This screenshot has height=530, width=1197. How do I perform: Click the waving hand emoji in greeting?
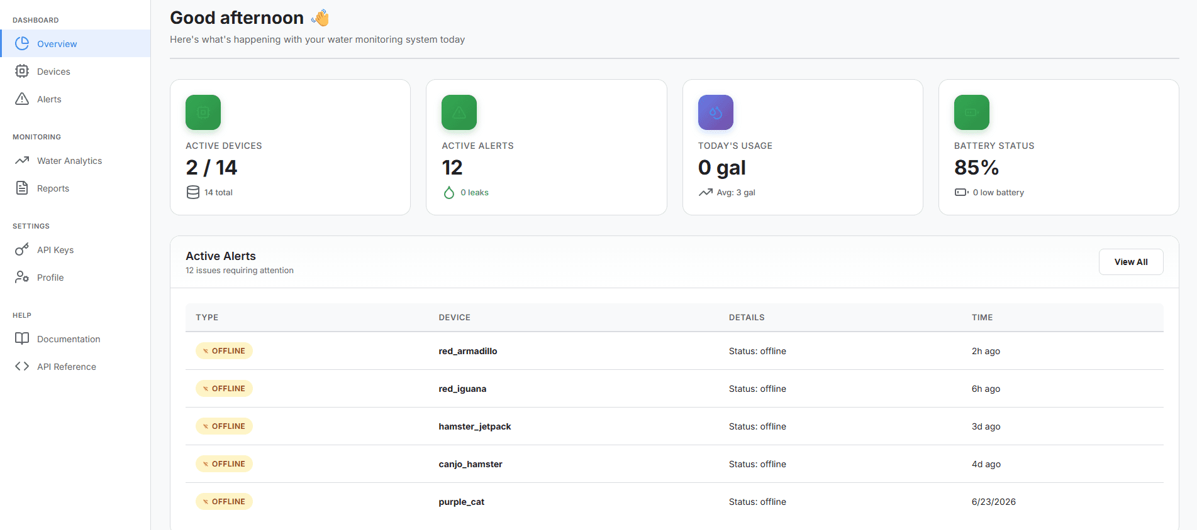320,18
